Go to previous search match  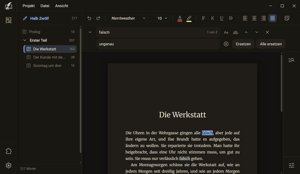[x=246, y=32]
